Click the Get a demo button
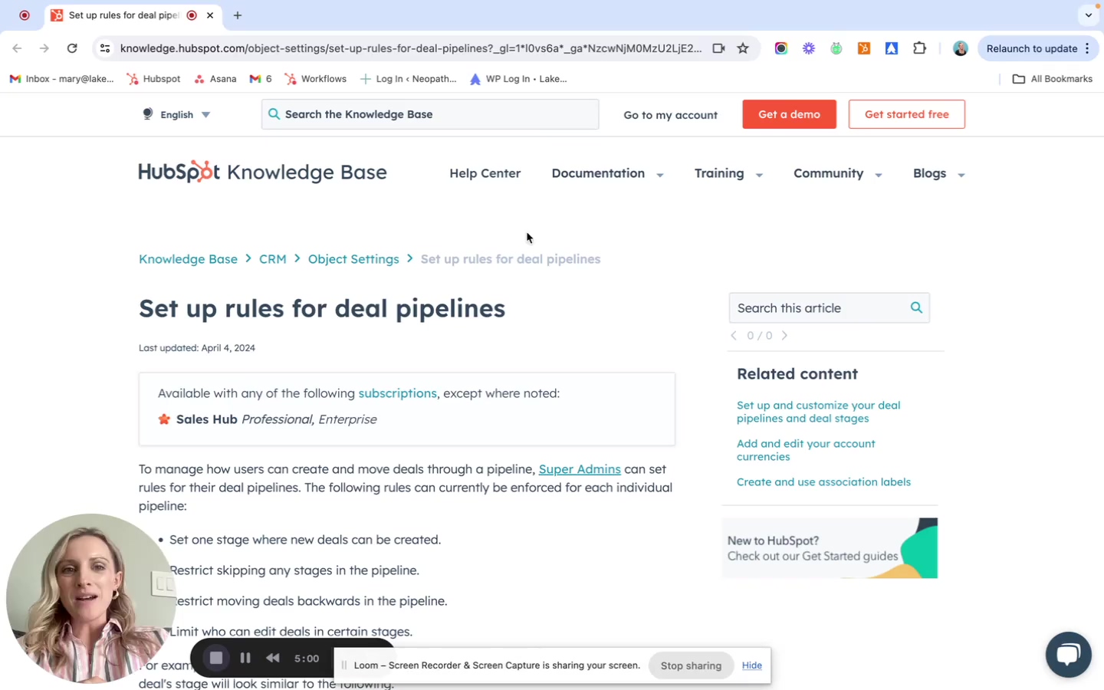The height and width of the screenshot is (690, 1104). coord(789,113)
